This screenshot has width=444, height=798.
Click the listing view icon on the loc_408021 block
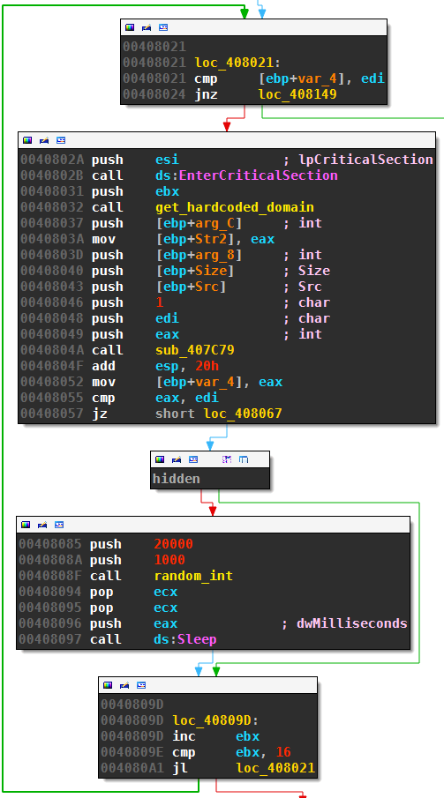(x=163, y=27)
